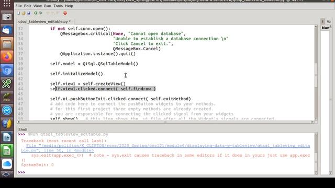Click the Name column header in Variables

[326, 28]
